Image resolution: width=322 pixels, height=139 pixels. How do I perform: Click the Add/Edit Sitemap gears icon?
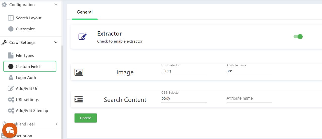click(x=11, y=111)
